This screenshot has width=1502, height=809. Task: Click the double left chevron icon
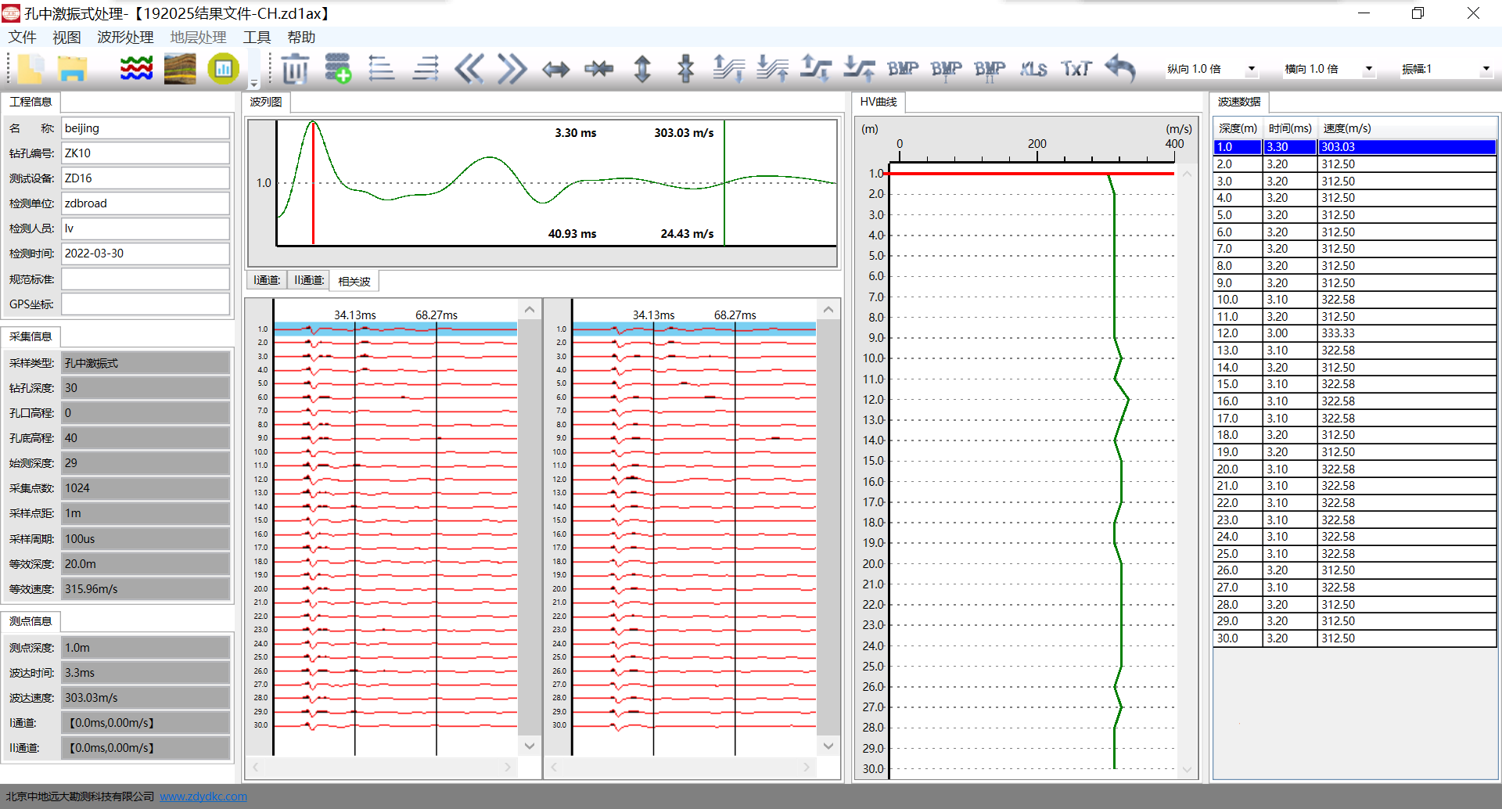pyautogui.click(x=469, y=69)
